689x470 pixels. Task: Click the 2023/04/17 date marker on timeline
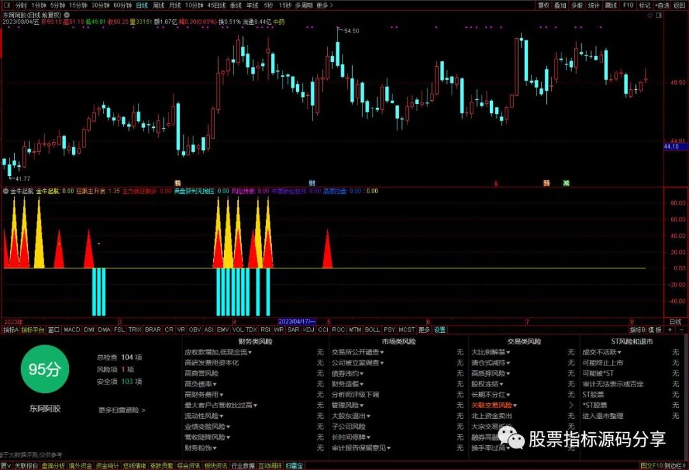pos(297,322)
